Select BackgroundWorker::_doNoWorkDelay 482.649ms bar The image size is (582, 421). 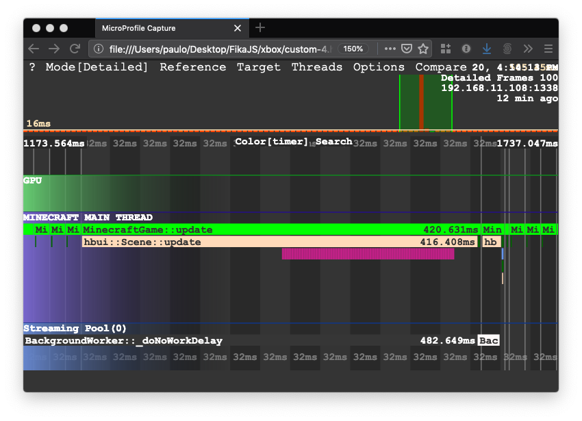[250, 340]
